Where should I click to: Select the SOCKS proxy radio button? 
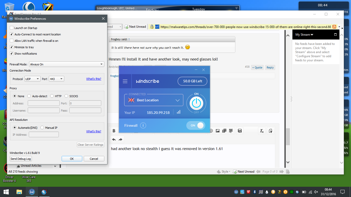[67, 96]
